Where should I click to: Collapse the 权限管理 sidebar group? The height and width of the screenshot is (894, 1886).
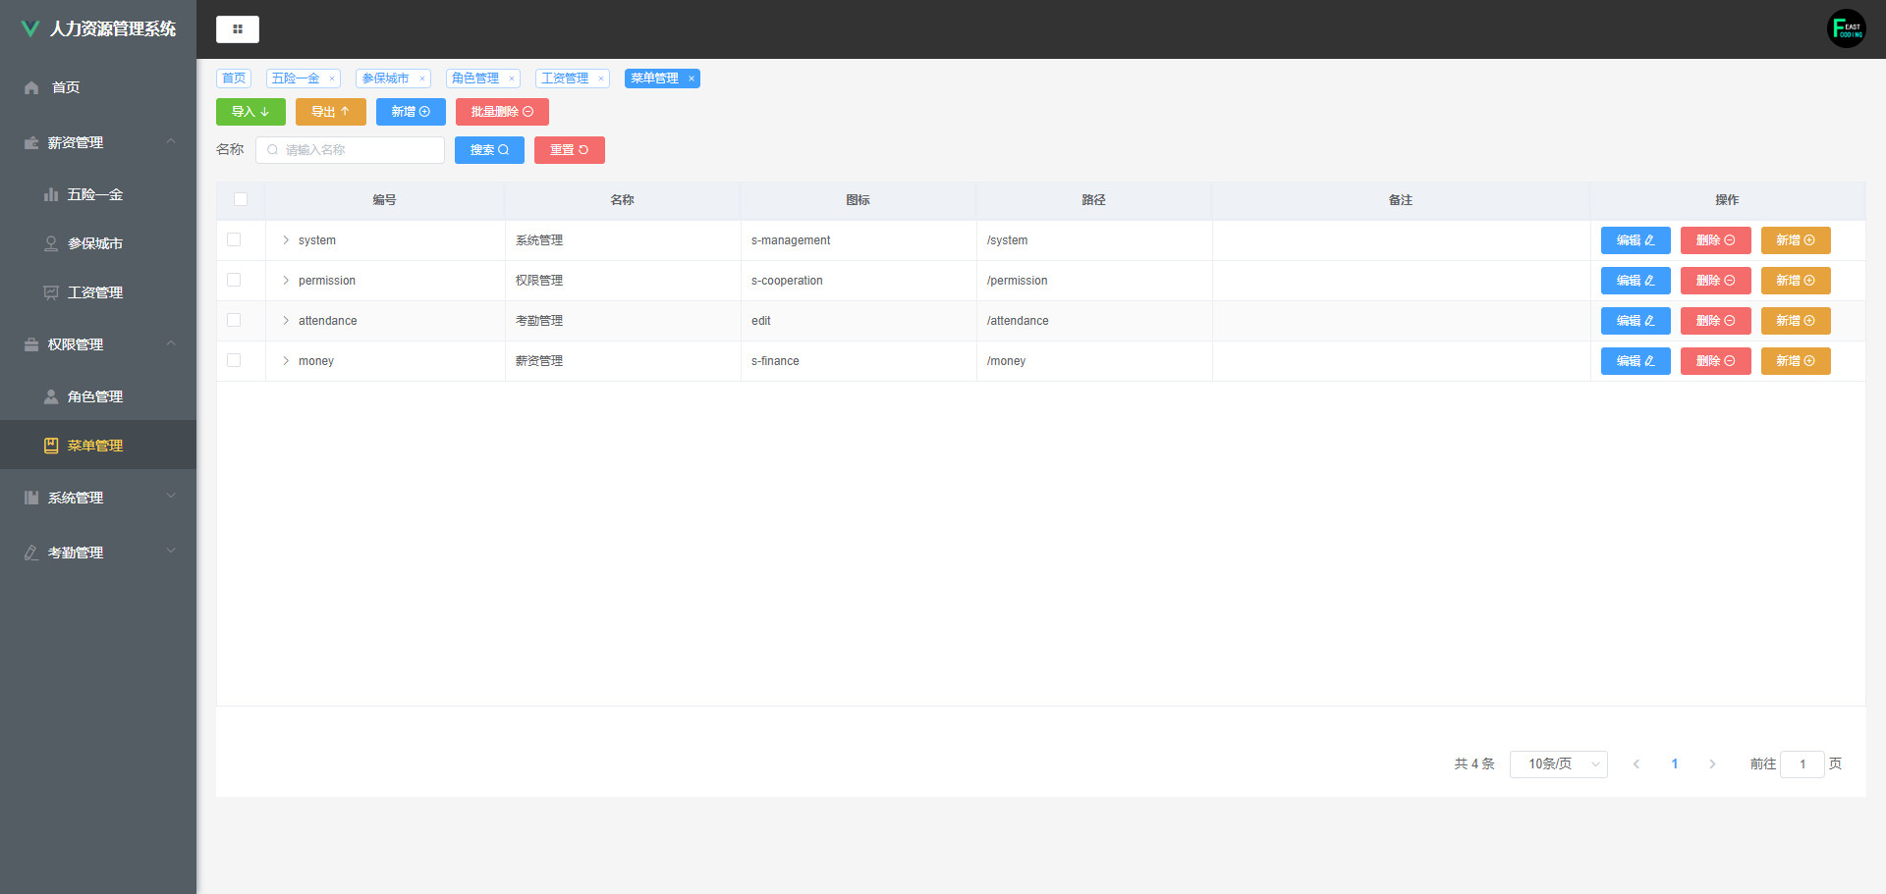pyautogui.click(x=98, y=344)
